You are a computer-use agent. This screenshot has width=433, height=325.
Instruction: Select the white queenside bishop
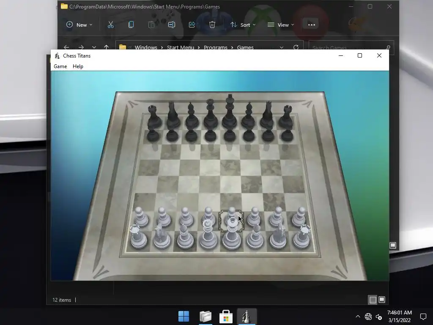click(185, 237)
